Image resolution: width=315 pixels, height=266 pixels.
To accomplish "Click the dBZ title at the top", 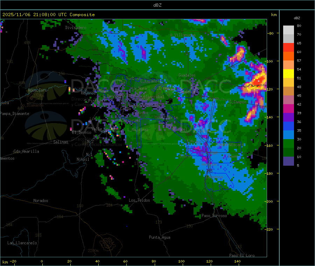I will [x=157, y=5].
